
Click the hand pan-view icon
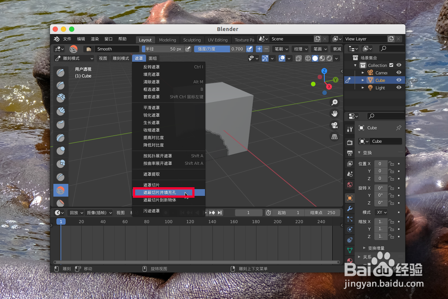(x=335, y=113)
